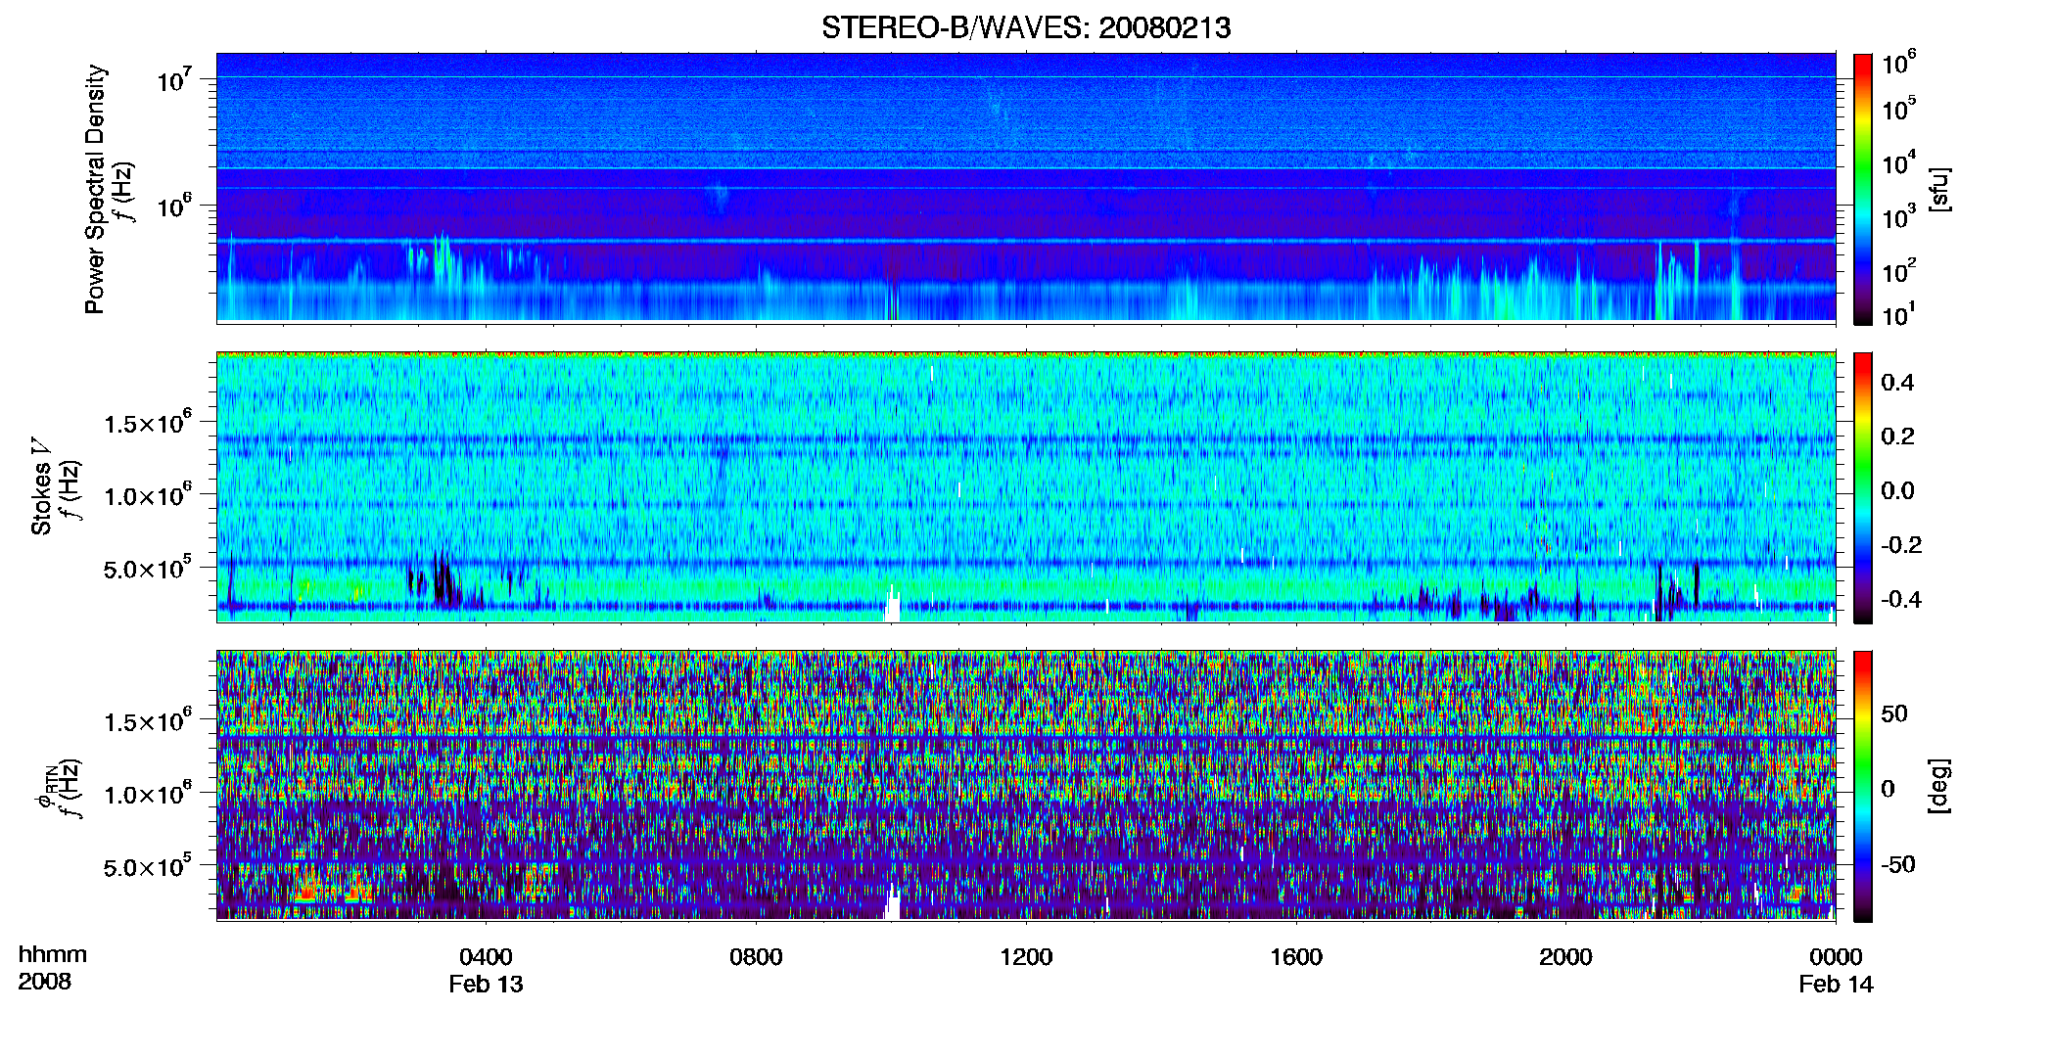Select the phi RTN degree colorbar
Screen dimensions: 2052x1057
[1863, 786]
